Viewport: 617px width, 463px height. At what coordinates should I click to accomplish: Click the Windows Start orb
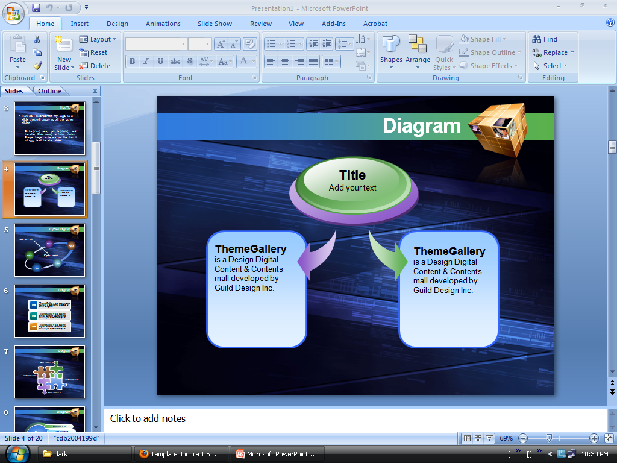pos(17,454)
